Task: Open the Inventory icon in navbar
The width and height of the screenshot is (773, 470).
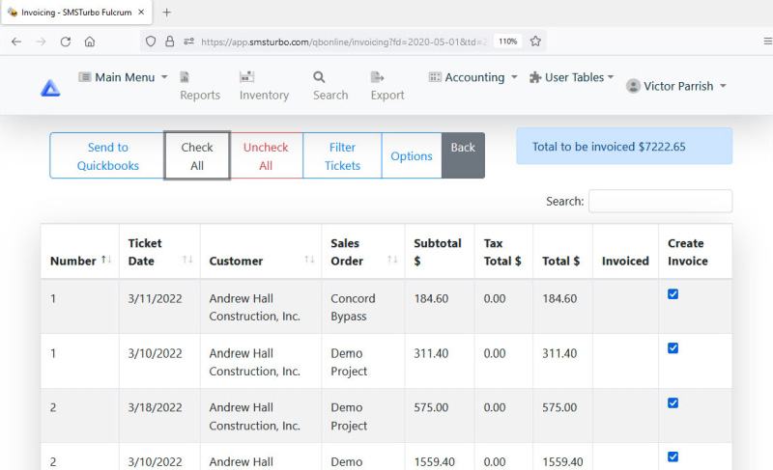Action: pyautogui.click(x=246, y=77)
